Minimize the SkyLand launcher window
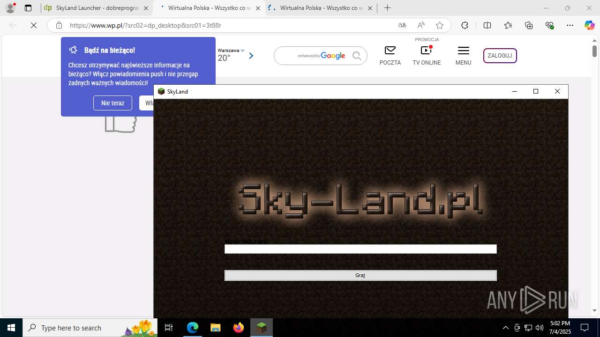 [515, 91]
